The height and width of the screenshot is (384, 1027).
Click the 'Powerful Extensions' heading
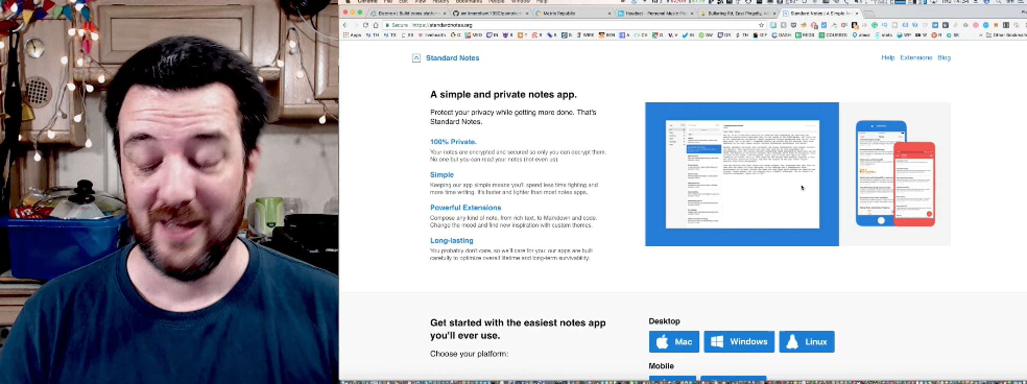[466, 207]
